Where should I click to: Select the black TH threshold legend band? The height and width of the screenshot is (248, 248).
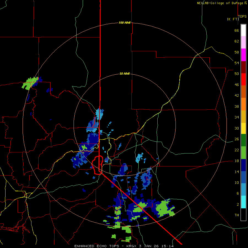tap(243, 214)
